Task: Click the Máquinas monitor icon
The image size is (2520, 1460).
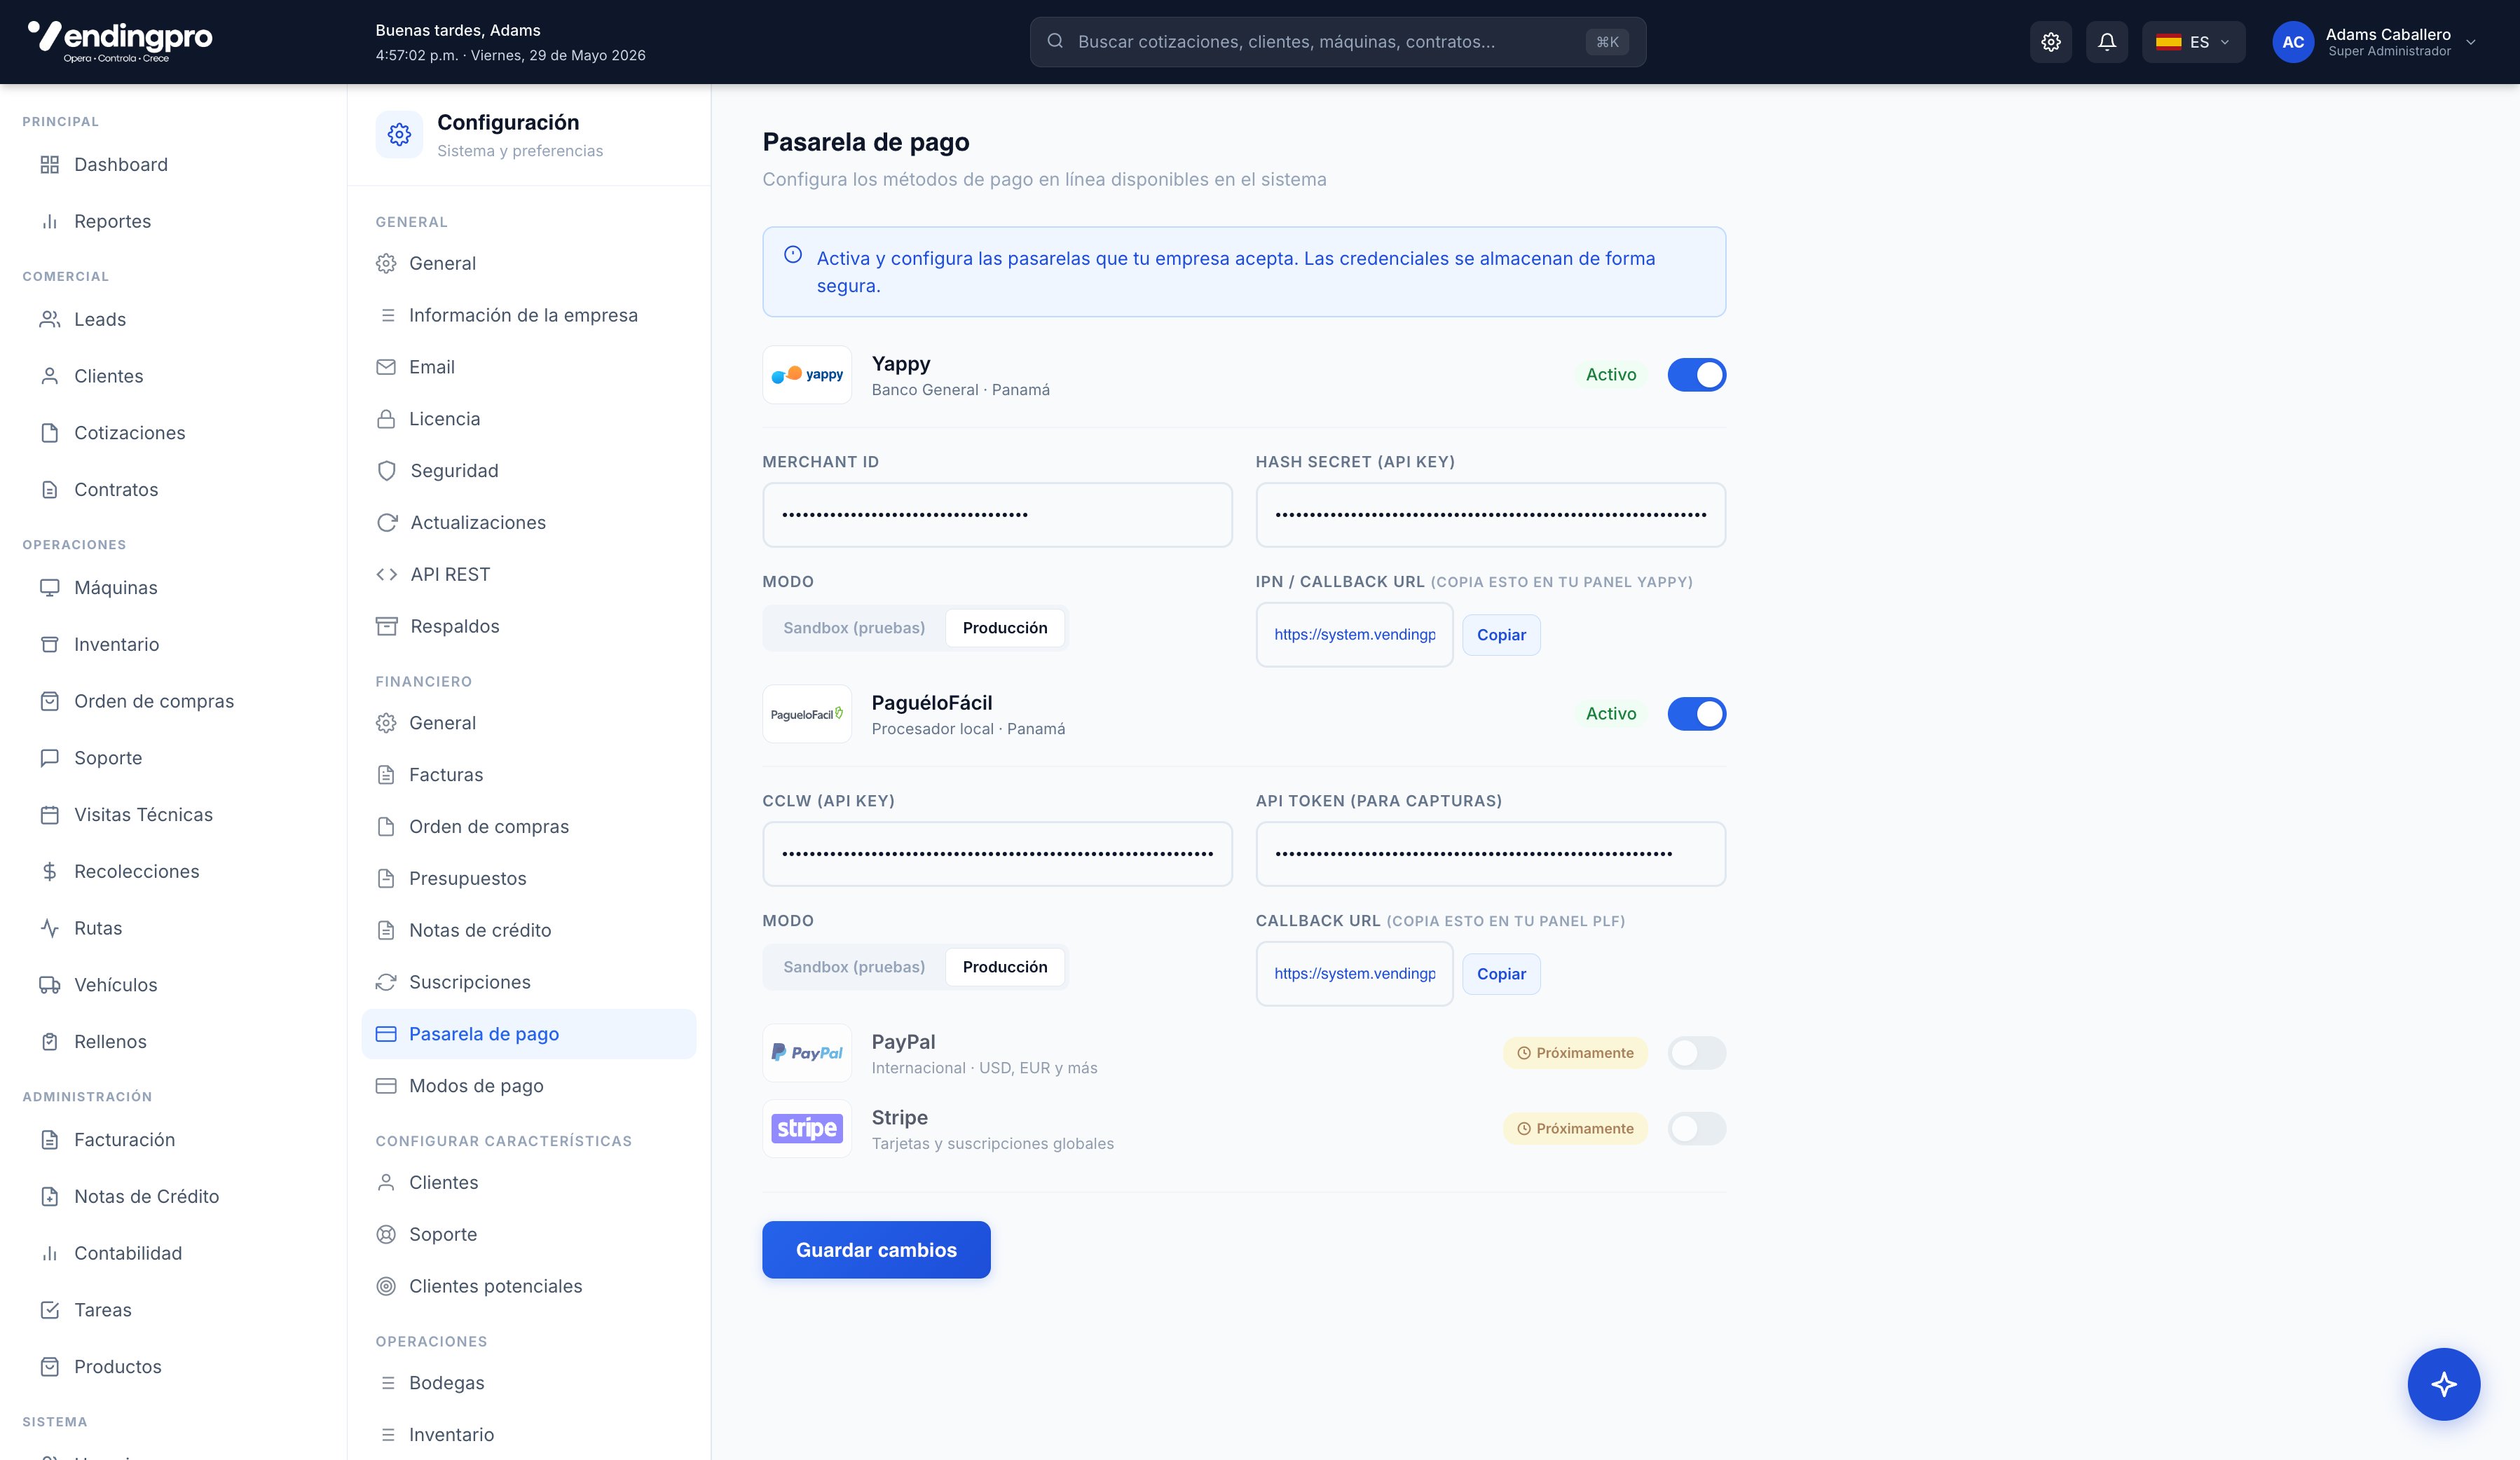Action: pos(49,588)
